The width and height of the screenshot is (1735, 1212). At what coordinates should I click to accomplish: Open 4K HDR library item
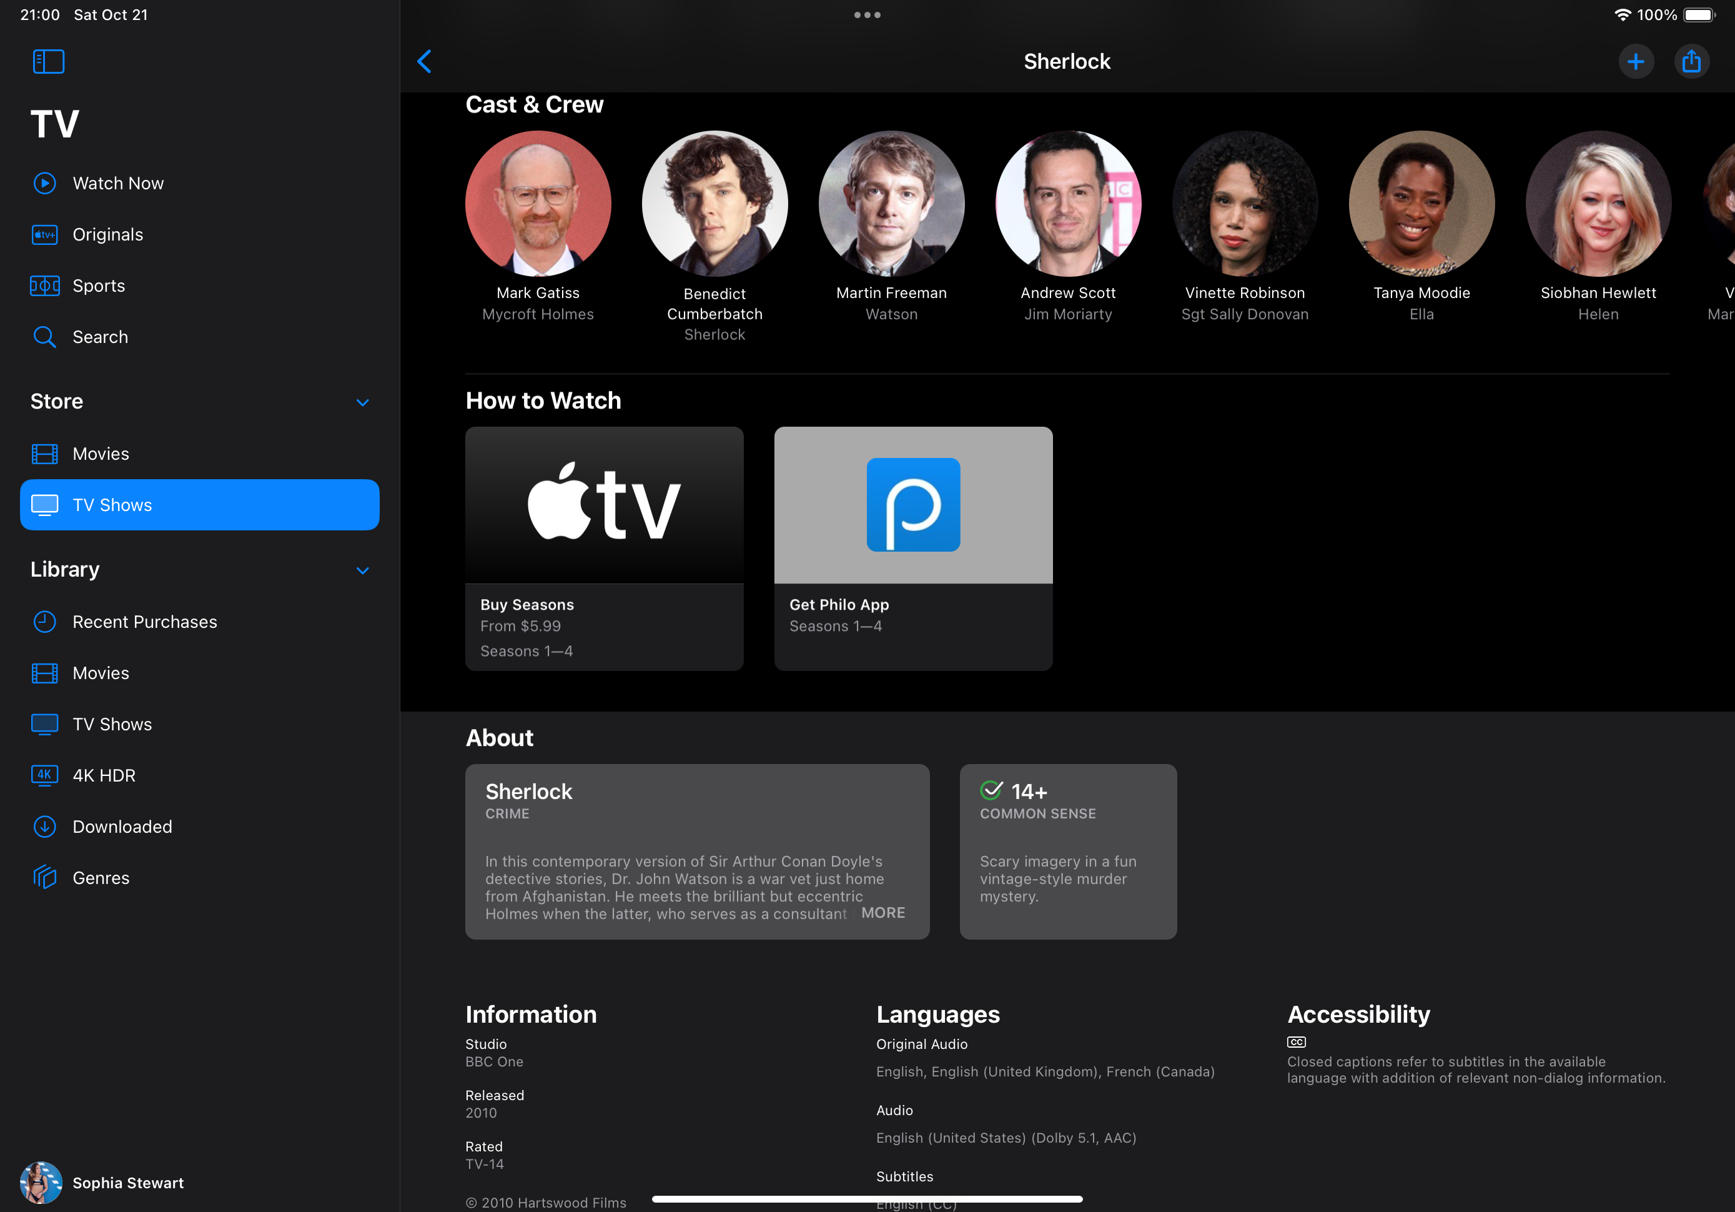(199, 775)
